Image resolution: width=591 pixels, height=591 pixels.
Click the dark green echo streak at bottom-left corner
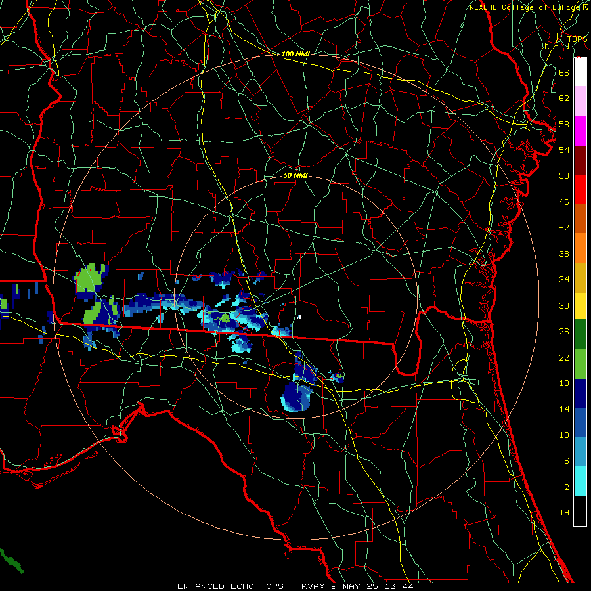[11, 561]
